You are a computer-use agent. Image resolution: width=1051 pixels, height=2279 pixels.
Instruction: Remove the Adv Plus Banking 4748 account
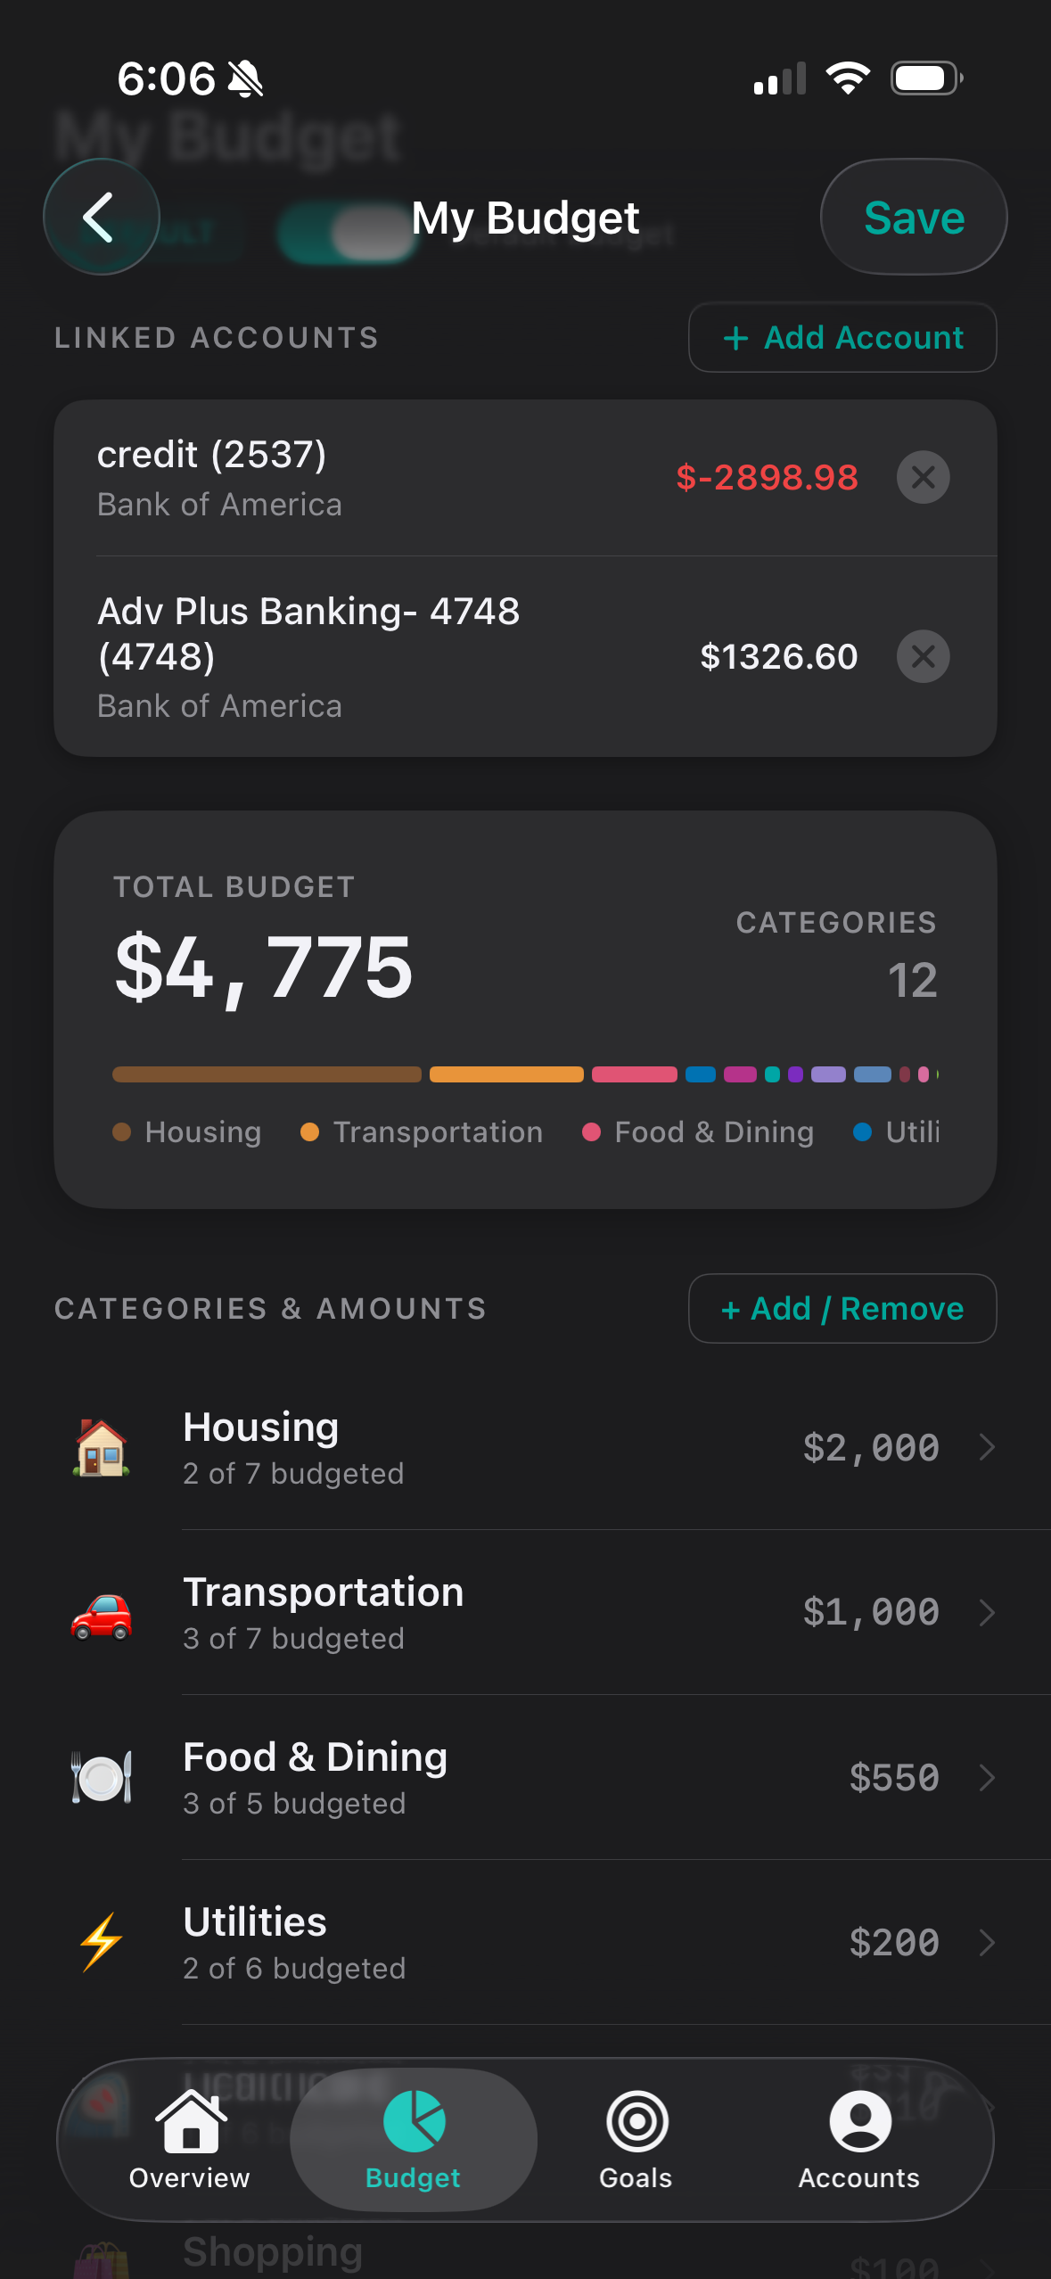click(923, 656)
